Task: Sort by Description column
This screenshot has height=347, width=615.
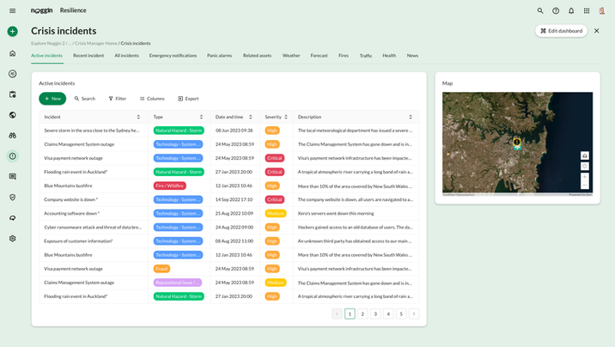Action: pos(411,117)
